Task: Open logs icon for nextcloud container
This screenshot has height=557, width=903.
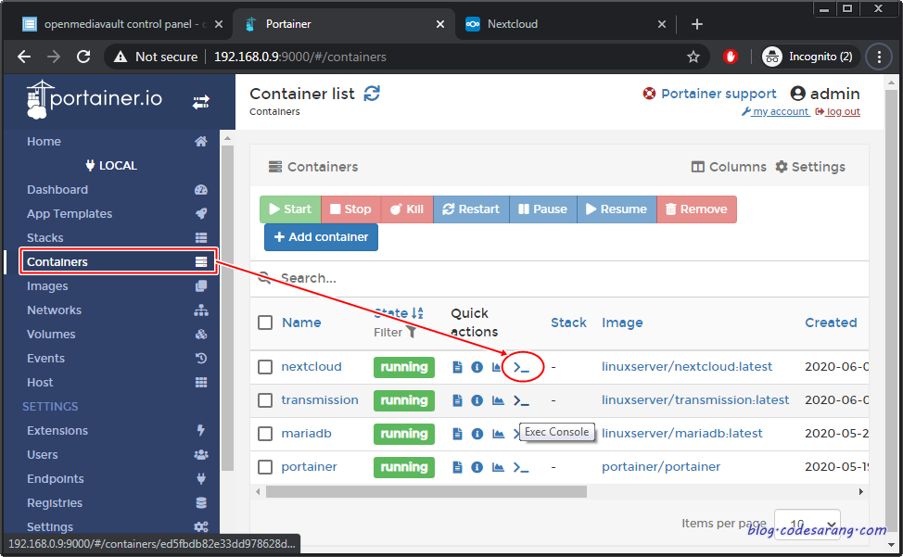Action: [457, 367]
